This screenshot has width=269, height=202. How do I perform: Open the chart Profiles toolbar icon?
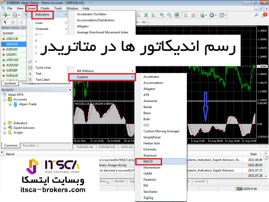coord(15,15)
